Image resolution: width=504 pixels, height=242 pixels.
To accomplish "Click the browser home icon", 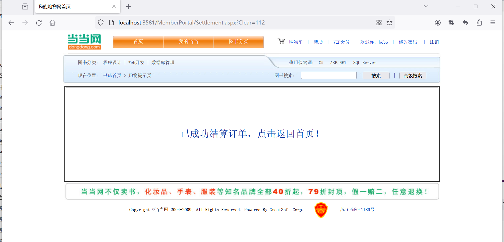I will click(52, 23).
